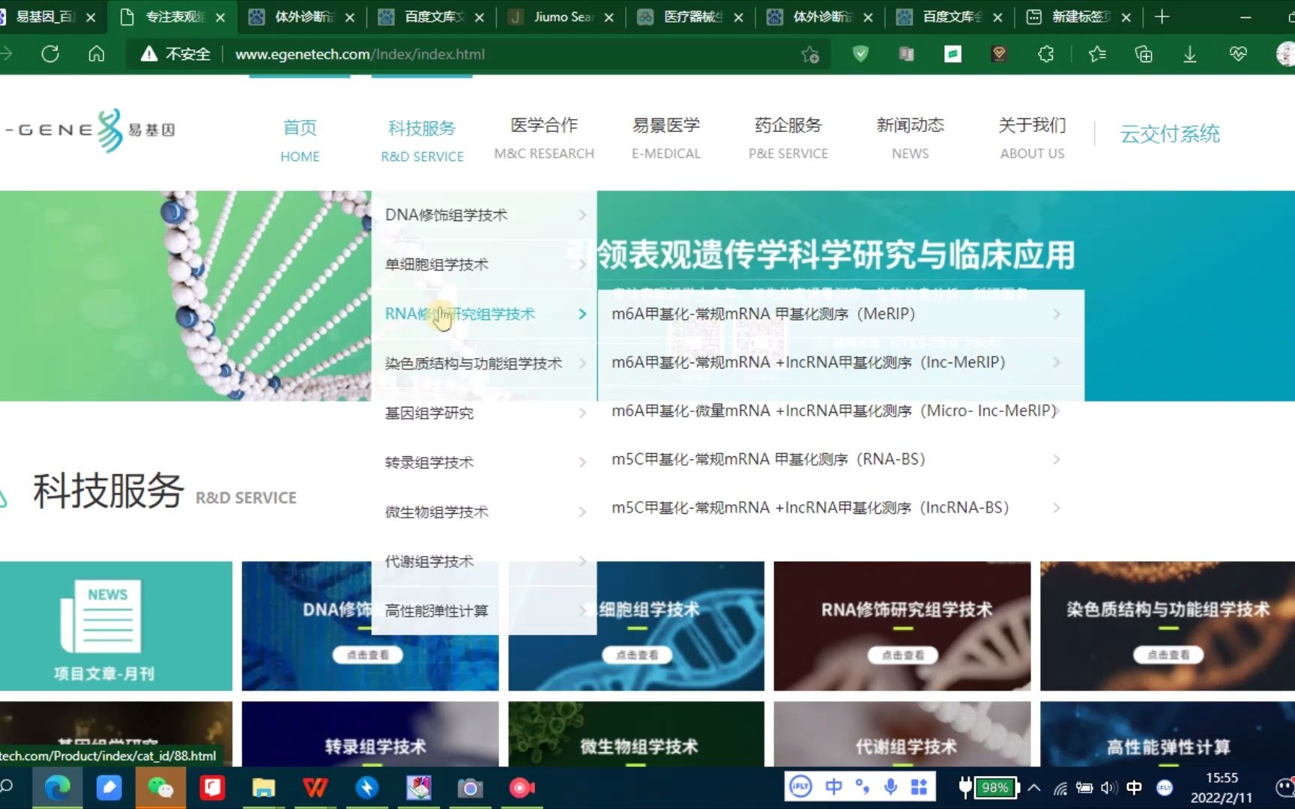The width and height of the screenshot is (1295, 809).
Task: Expand the 转录组学技术 submenu arrow
Action: (x=582, y=462)
